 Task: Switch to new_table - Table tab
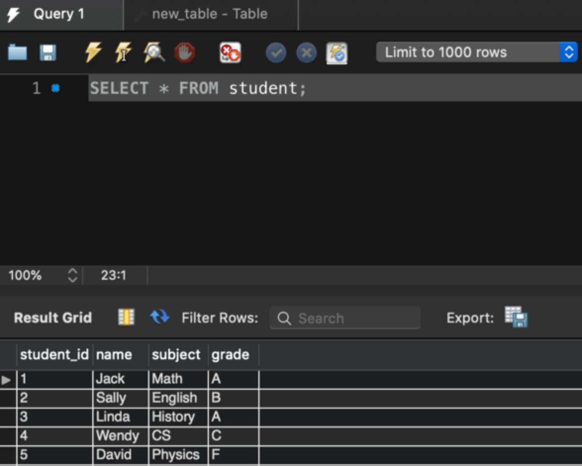point(210,15)
